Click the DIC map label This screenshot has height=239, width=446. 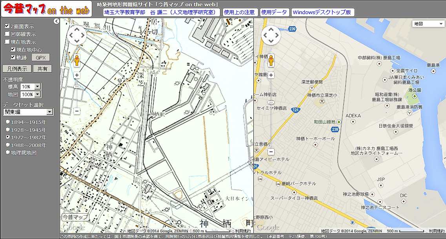[x=403, y=195]
